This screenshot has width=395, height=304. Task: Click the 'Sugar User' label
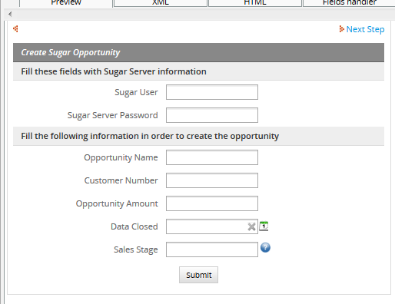point(136,92)
